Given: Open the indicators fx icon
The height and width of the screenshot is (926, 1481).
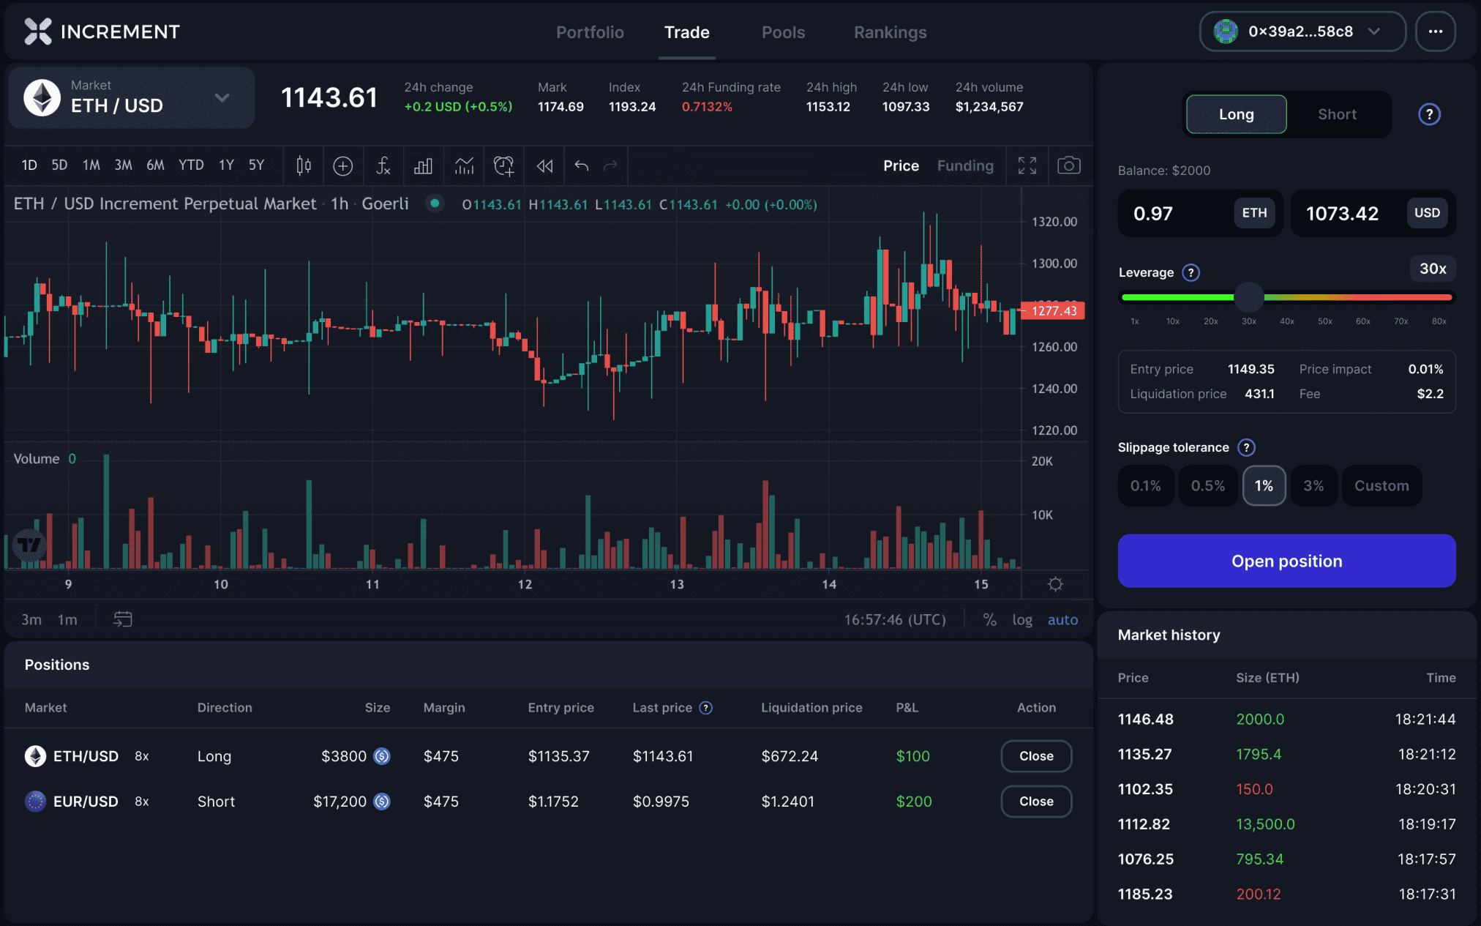Looking at the screenshot, I should (x=383, y=165).
